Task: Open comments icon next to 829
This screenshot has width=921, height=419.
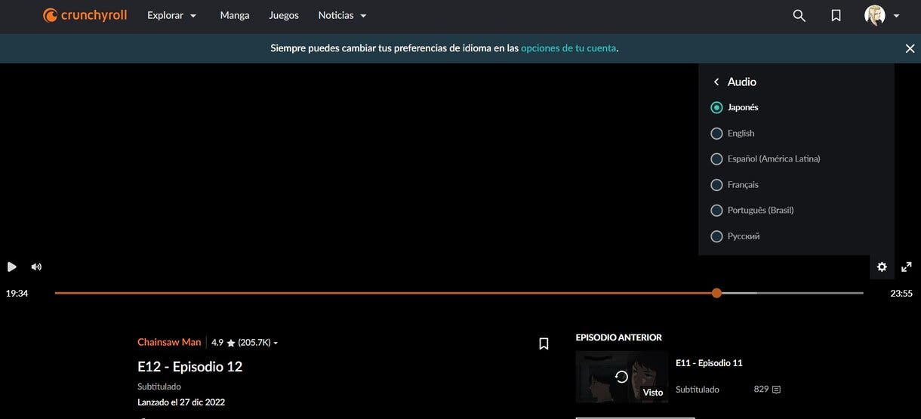Action: [x=776, y=390]
